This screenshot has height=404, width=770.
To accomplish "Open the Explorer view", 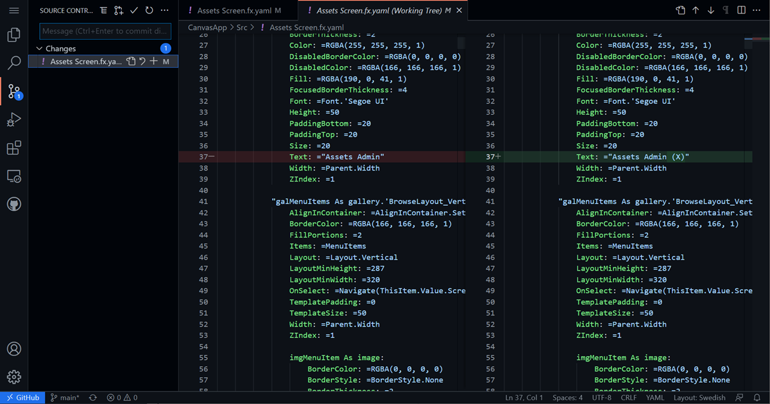I will [14, 35].
